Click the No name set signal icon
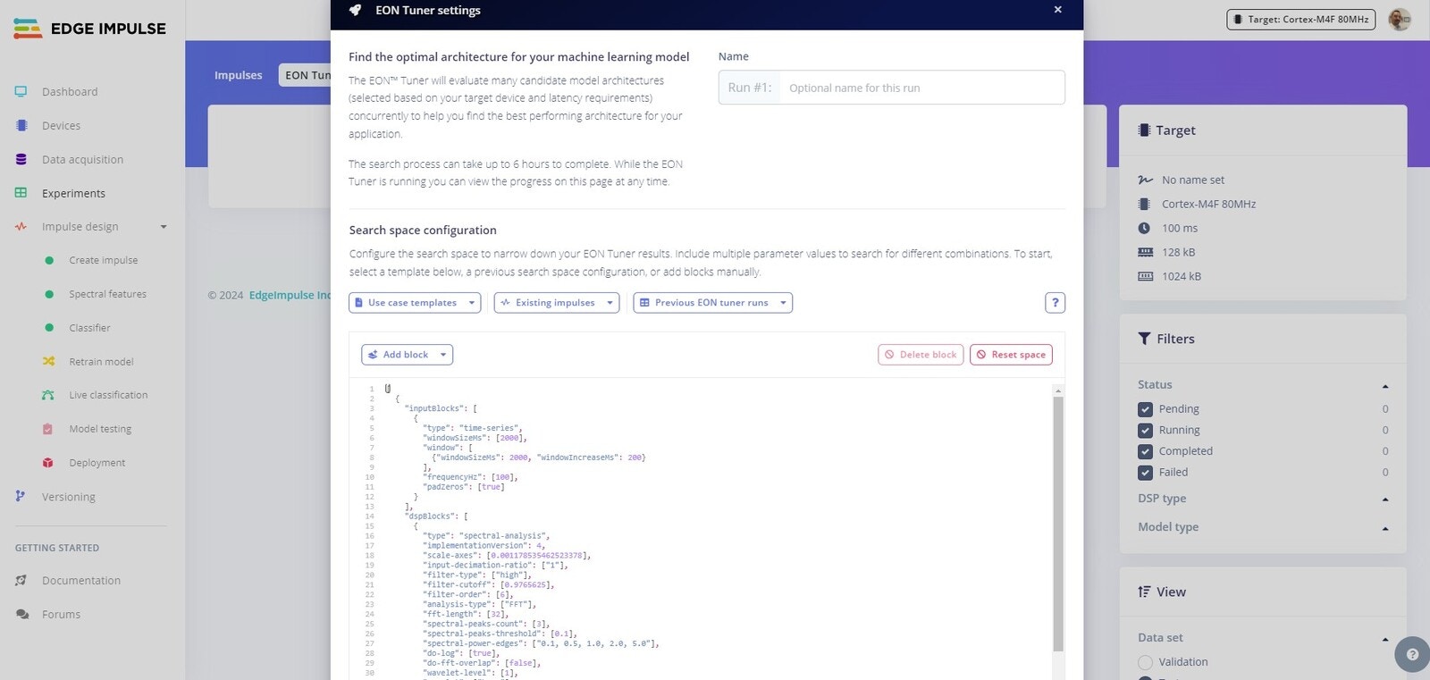The width and height of the screenshot is (1430, 680). [x=1145, y=180]
